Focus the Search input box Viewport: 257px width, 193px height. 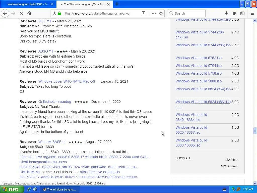point(186,14)
